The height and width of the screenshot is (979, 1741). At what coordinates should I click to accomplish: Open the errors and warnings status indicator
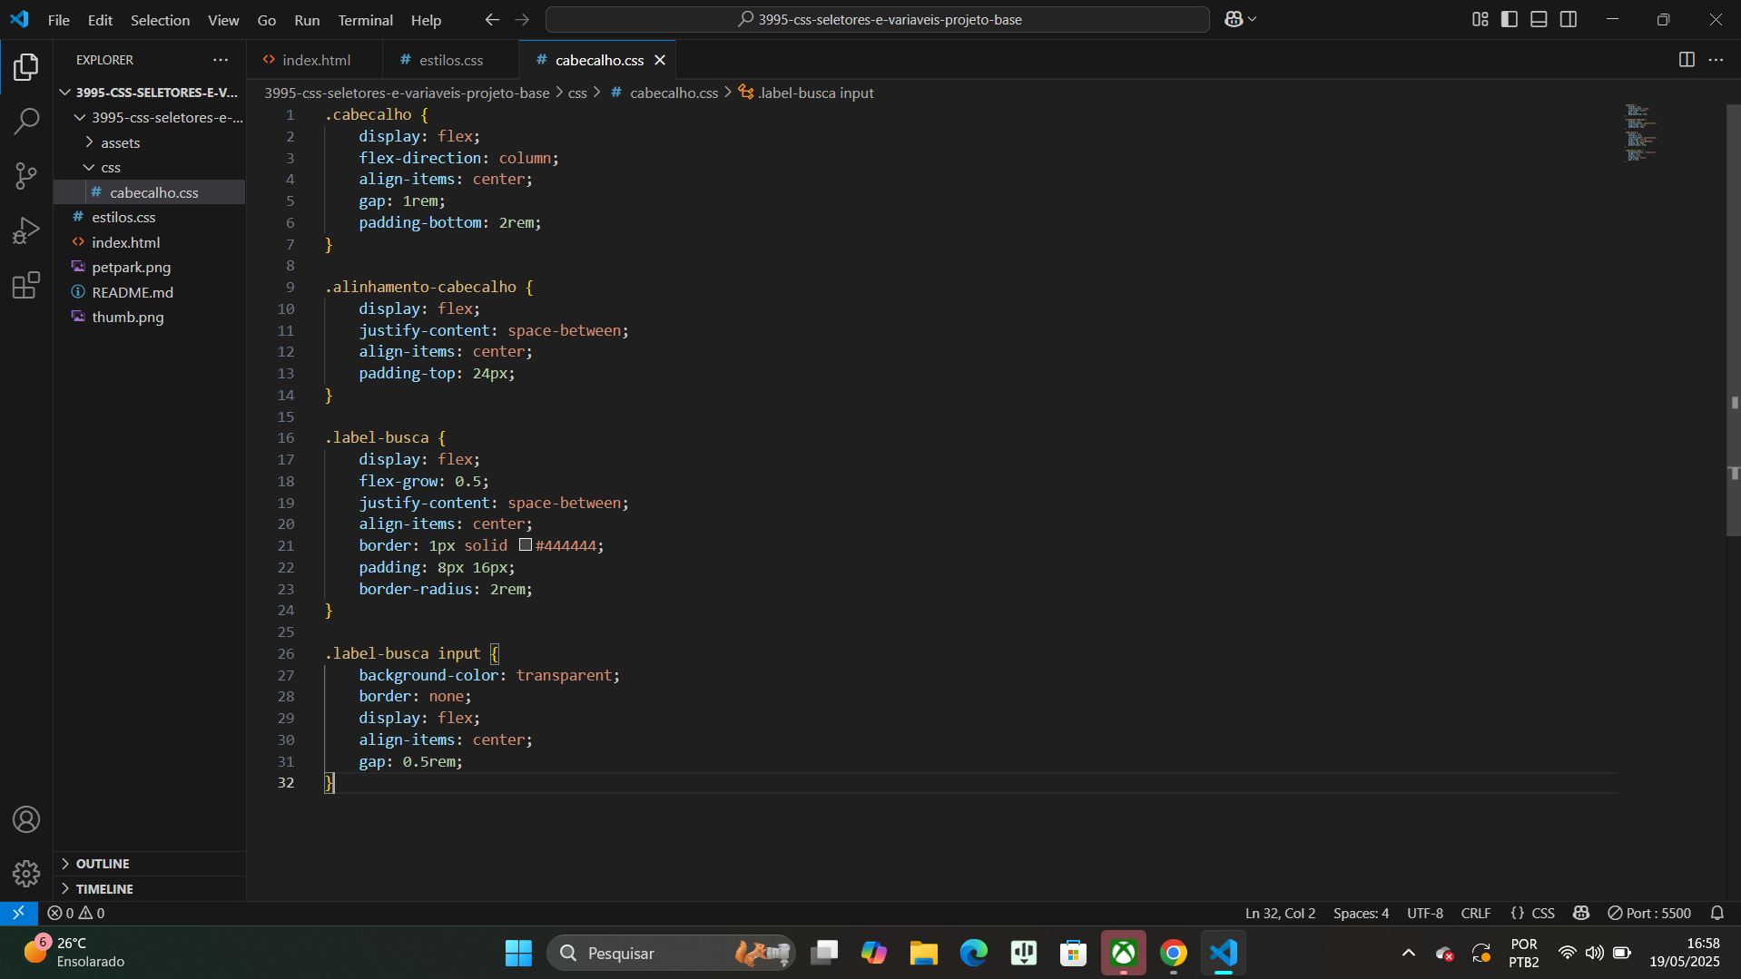point(76,913)
